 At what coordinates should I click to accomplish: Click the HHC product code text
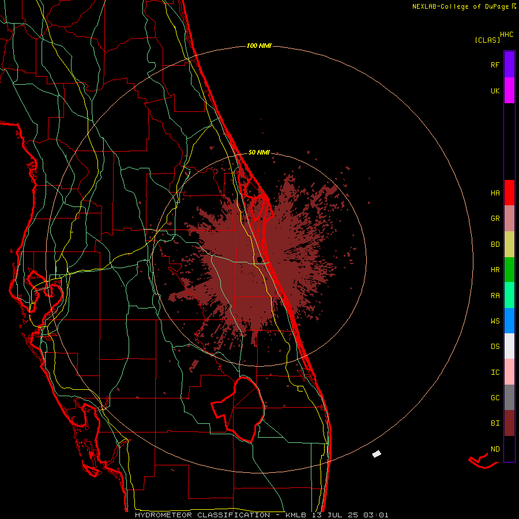click(x=506, y=35)
